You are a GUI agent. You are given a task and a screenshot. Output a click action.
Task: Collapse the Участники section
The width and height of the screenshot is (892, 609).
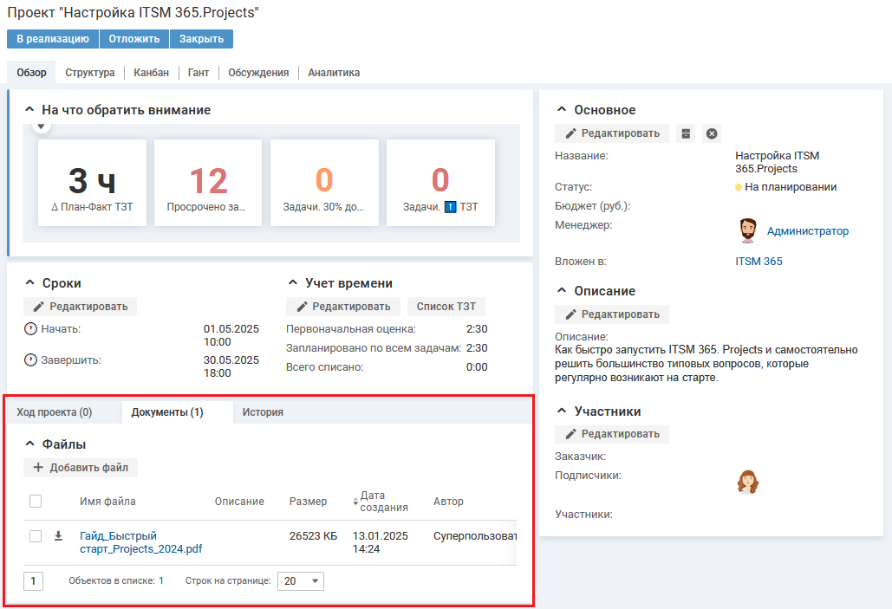tap(562, 411)
